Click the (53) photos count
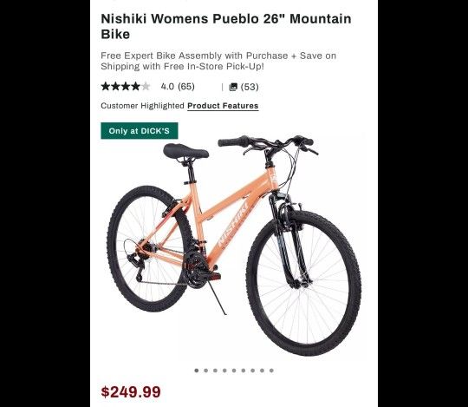This screenshot has height=407, width=468. [250, 87]
